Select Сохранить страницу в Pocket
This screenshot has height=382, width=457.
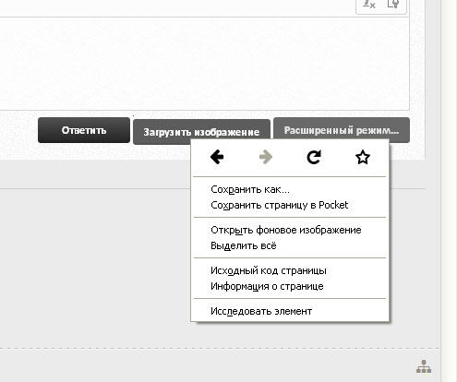(x=289, y=205)
